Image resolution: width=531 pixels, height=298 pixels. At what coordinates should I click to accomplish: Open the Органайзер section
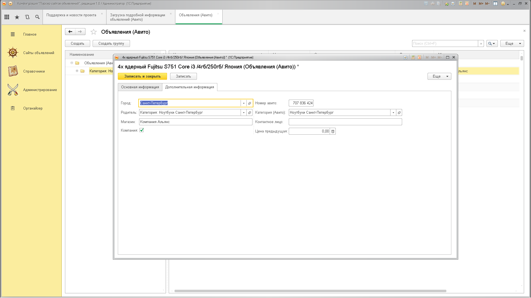(33, 108)
